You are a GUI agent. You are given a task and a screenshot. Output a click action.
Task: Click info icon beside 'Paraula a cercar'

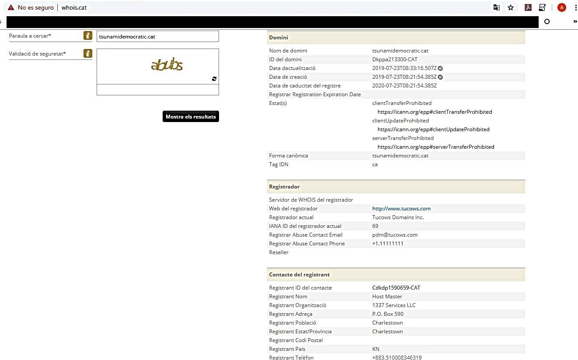[x=88, y=36]
